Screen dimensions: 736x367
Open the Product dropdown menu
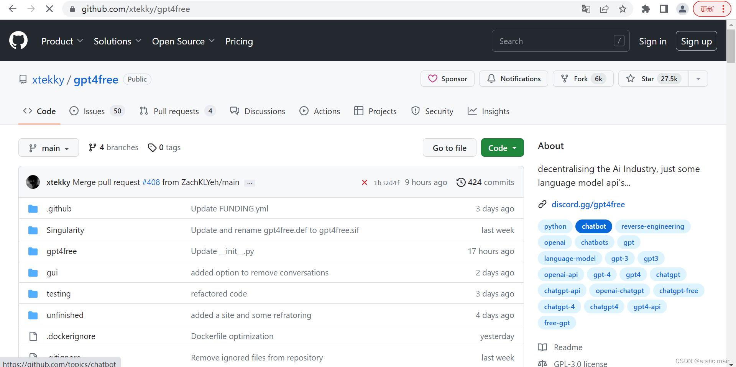click(62, 41)
